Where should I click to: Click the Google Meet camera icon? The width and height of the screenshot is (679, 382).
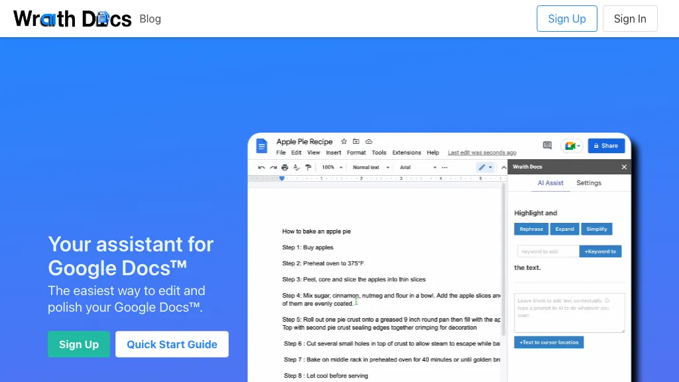pyautogui.click(x=569, y=146)
